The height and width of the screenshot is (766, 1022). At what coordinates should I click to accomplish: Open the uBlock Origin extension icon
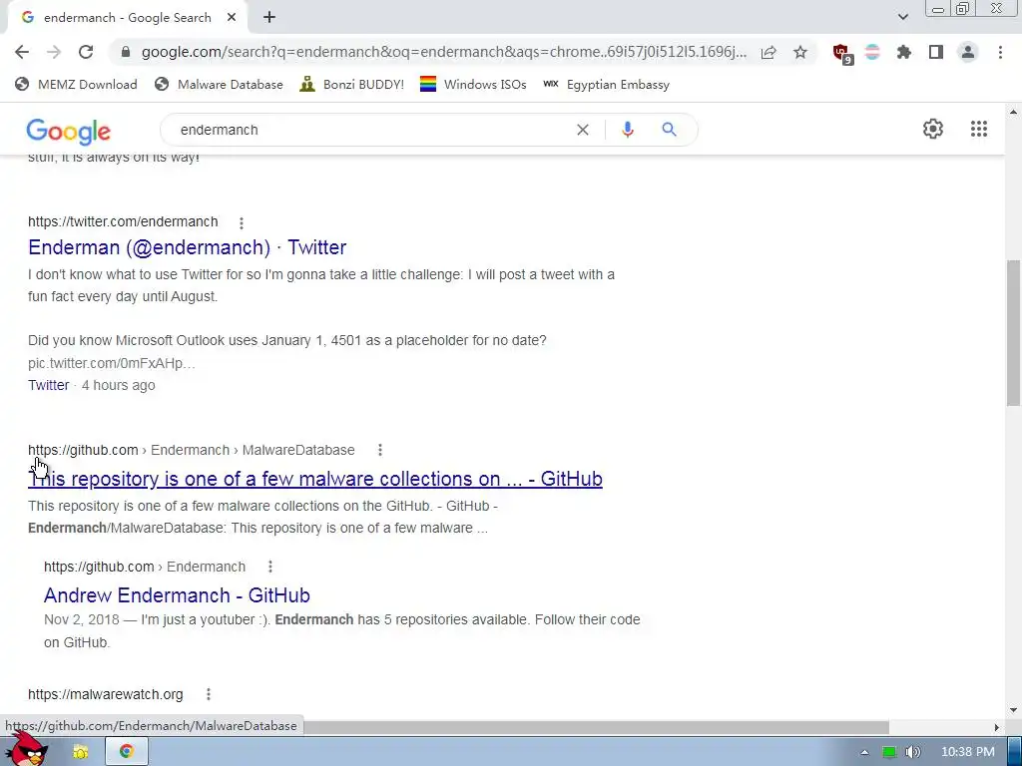tap(842, 54)
